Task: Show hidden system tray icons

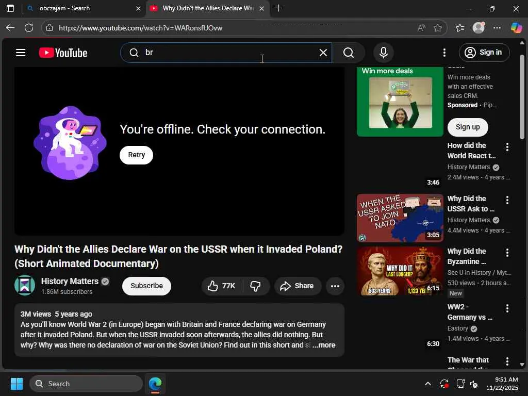Action: [427, 384]
